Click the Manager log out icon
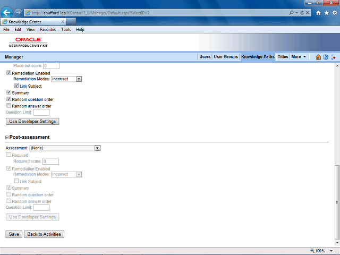The height and width of the screenshot is (255, 340). [333, 57]
